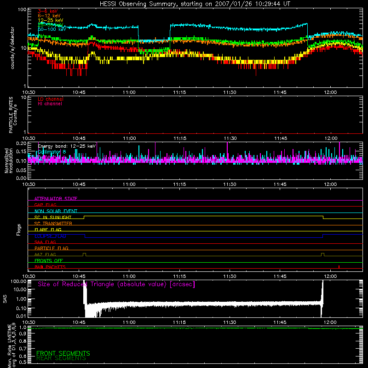Viewport: 368px width, 368px height.
Task: Select the 'SC IN SUNLIGHT' flag label
Action: (x=53, y=217)
